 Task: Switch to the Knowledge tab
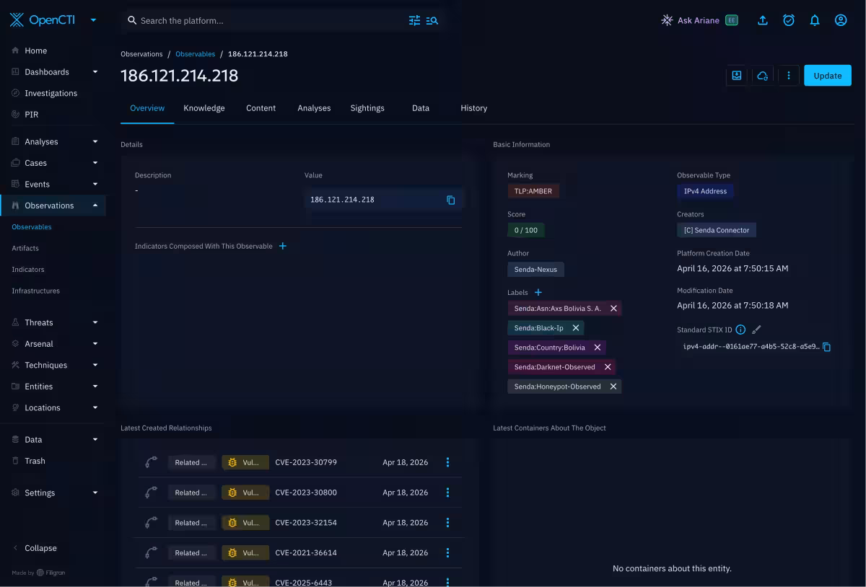click(x=204, y=108)
